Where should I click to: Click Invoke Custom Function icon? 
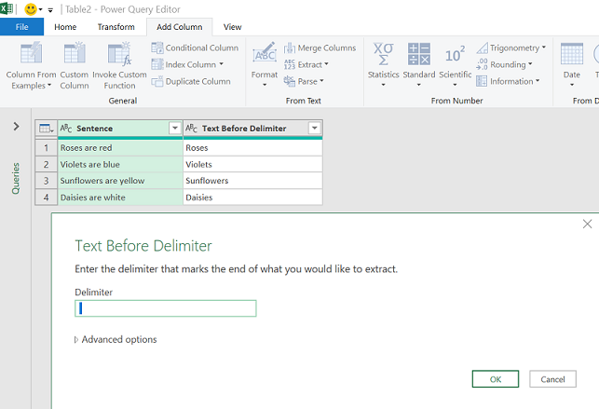tap(119, 54)
